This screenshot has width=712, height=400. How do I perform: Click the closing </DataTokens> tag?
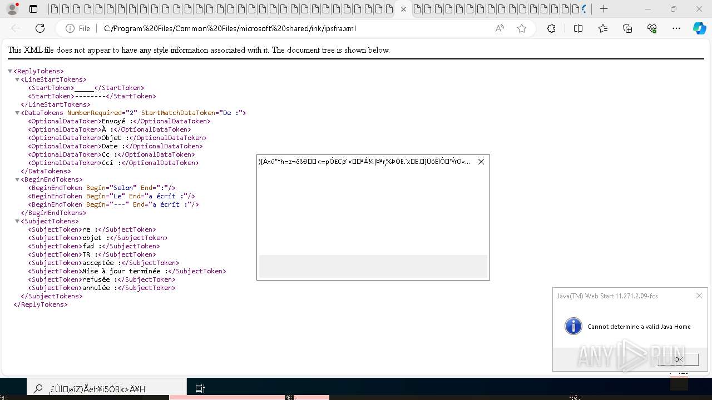(46, 171)
